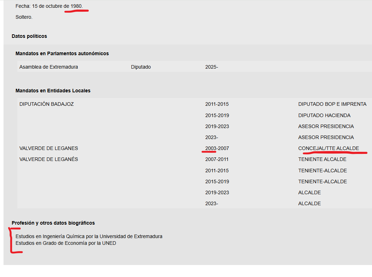Click the underlined 2003-2007 term
Viewport: 372px width, 277px height.
pyautogui.click(x=217, y=148)
